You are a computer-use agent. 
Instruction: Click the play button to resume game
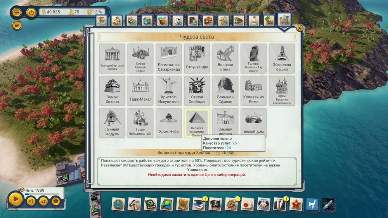pyautogui.click(x=16, y=199)
